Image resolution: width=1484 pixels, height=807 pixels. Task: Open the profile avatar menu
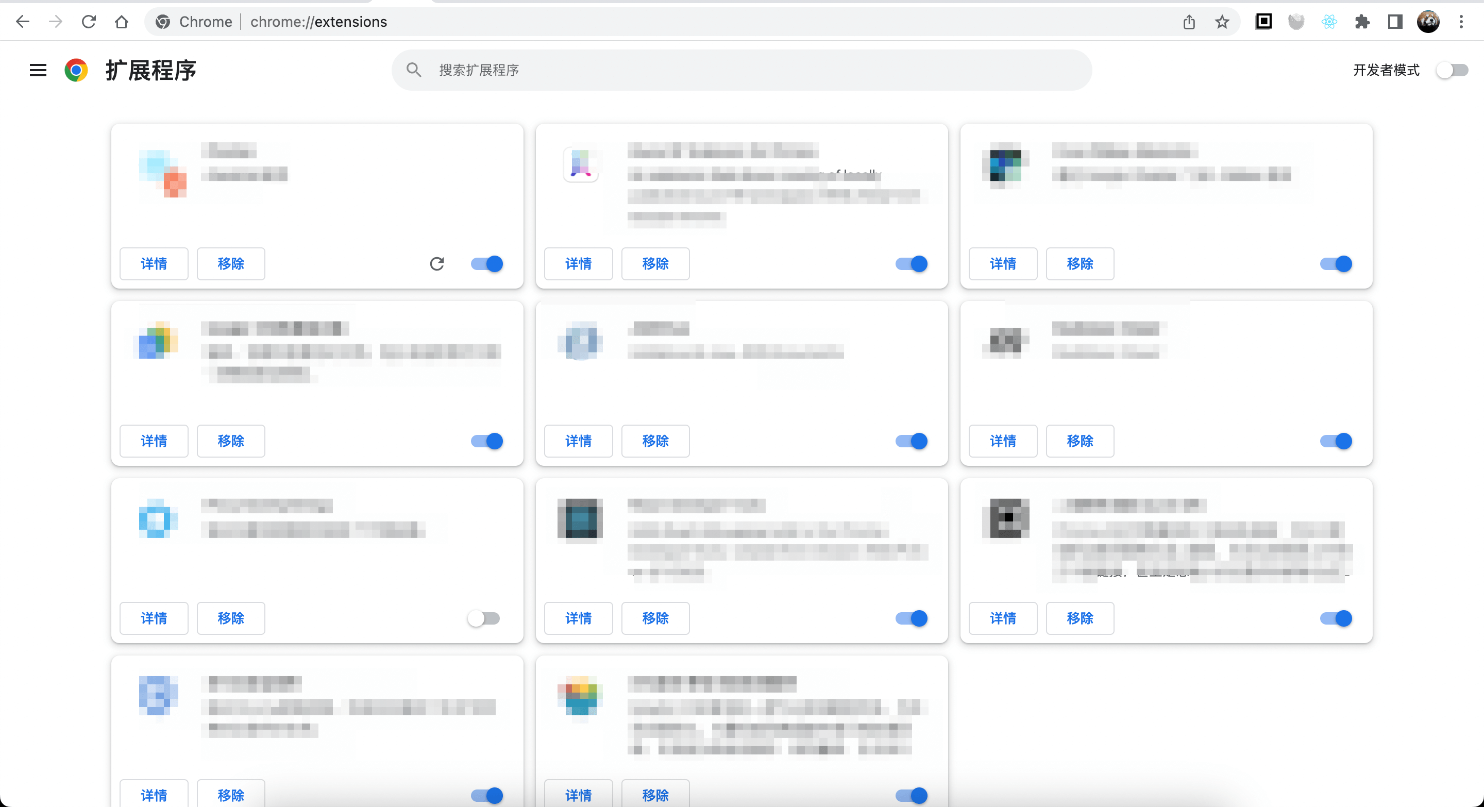[1428, 22]
